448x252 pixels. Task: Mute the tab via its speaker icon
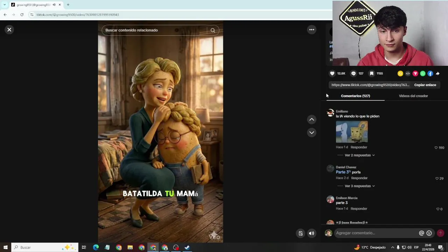54,5
